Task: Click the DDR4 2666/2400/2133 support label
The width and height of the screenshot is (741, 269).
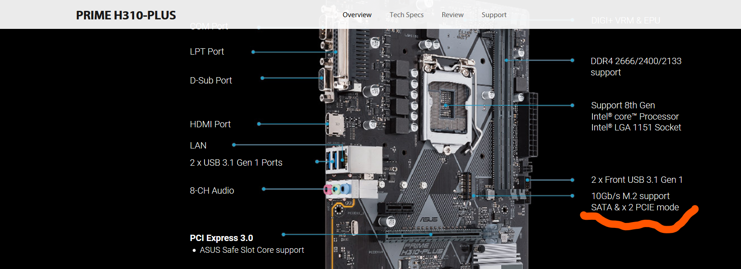Action: 636,67
